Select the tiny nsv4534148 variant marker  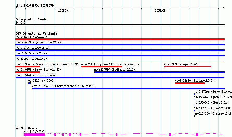194,100
